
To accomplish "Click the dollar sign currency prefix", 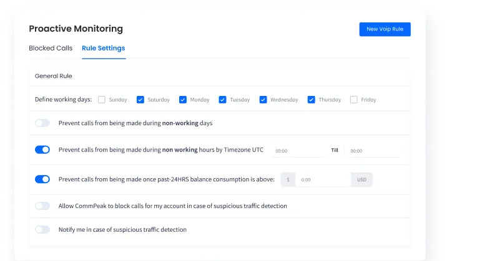I will coord(288,180).
